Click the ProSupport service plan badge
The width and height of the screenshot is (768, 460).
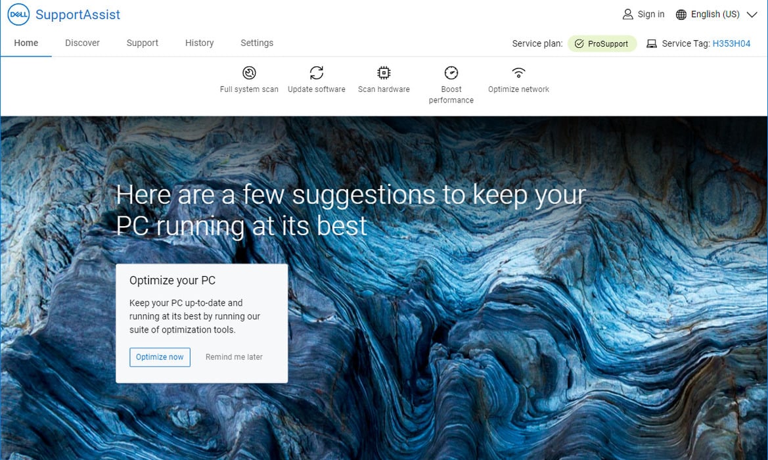click(602, 43)
